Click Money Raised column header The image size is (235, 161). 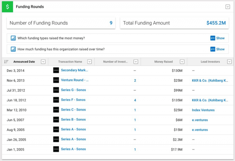pyautogui.click(x=164, y=62)
